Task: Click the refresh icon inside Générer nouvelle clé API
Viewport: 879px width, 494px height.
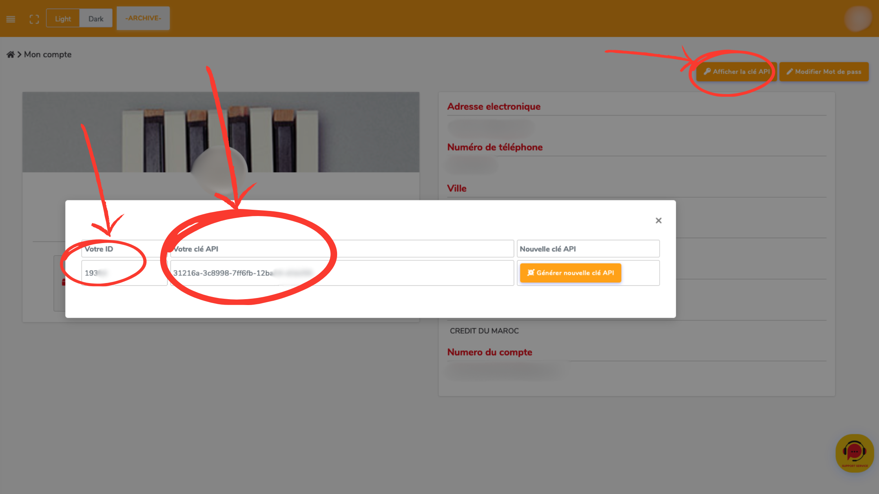Action: point(531,273)
